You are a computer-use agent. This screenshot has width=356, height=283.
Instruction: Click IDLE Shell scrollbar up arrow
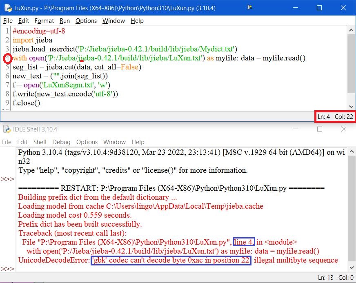(352, 151)
